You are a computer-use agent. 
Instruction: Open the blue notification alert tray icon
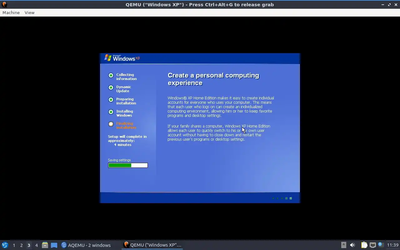380,245
